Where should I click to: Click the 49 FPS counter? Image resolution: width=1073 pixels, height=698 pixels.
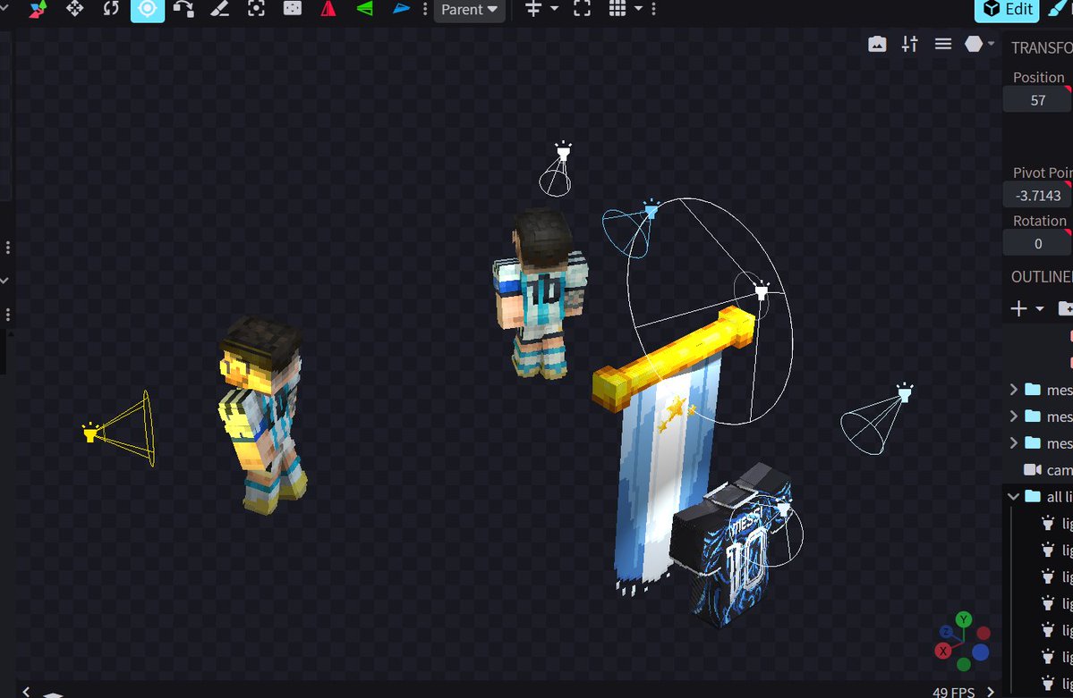point(953,692)
